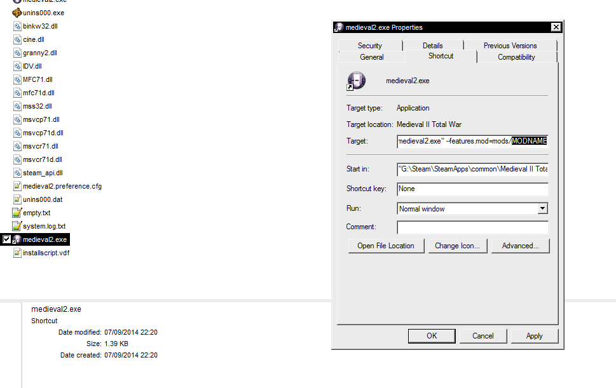Click Cancel in the Properties dialog
This screenshot has width=616, height=388.
tap(483, 336)
